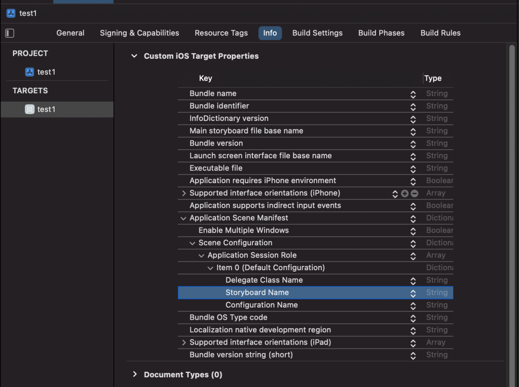Expand the Document Types section
Viewport: 519px width, 387px height.
pos(134,374)
